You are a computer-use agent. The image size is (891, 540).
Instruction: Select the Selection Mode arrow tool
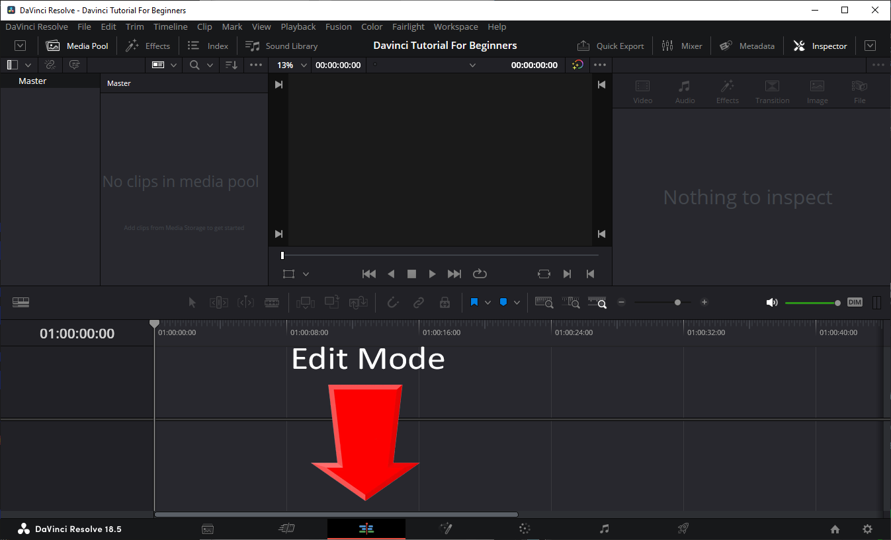coord(192,303)
